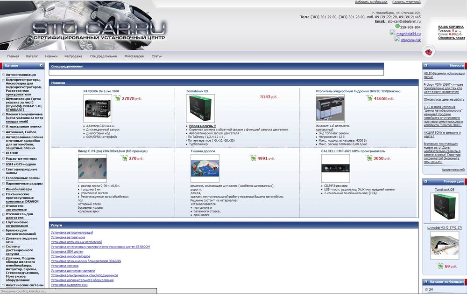Click cart icon for CALCELL CMP-2020 player

[x=369, y=157]
